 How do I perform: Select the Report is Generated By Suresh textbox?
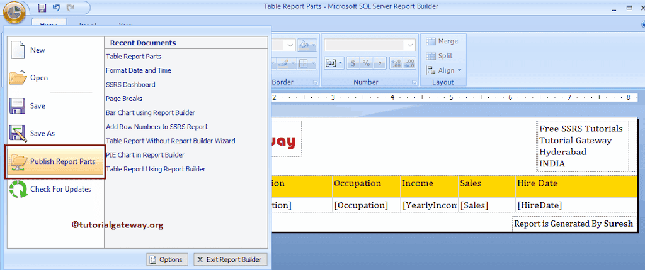click(573, 224)
